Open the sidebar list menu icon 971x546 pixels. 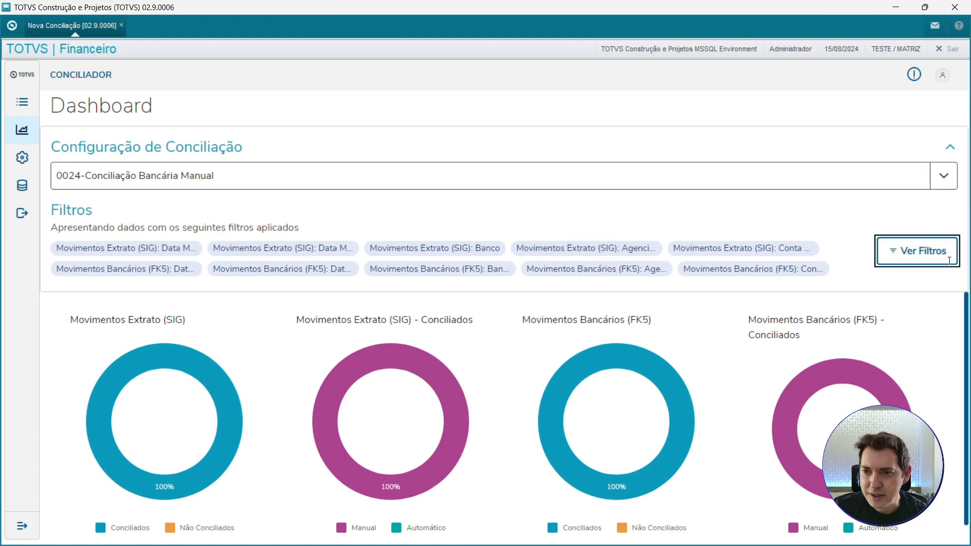22,102
